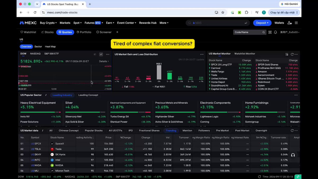Click the MEXC logo in header

(28, 23)
